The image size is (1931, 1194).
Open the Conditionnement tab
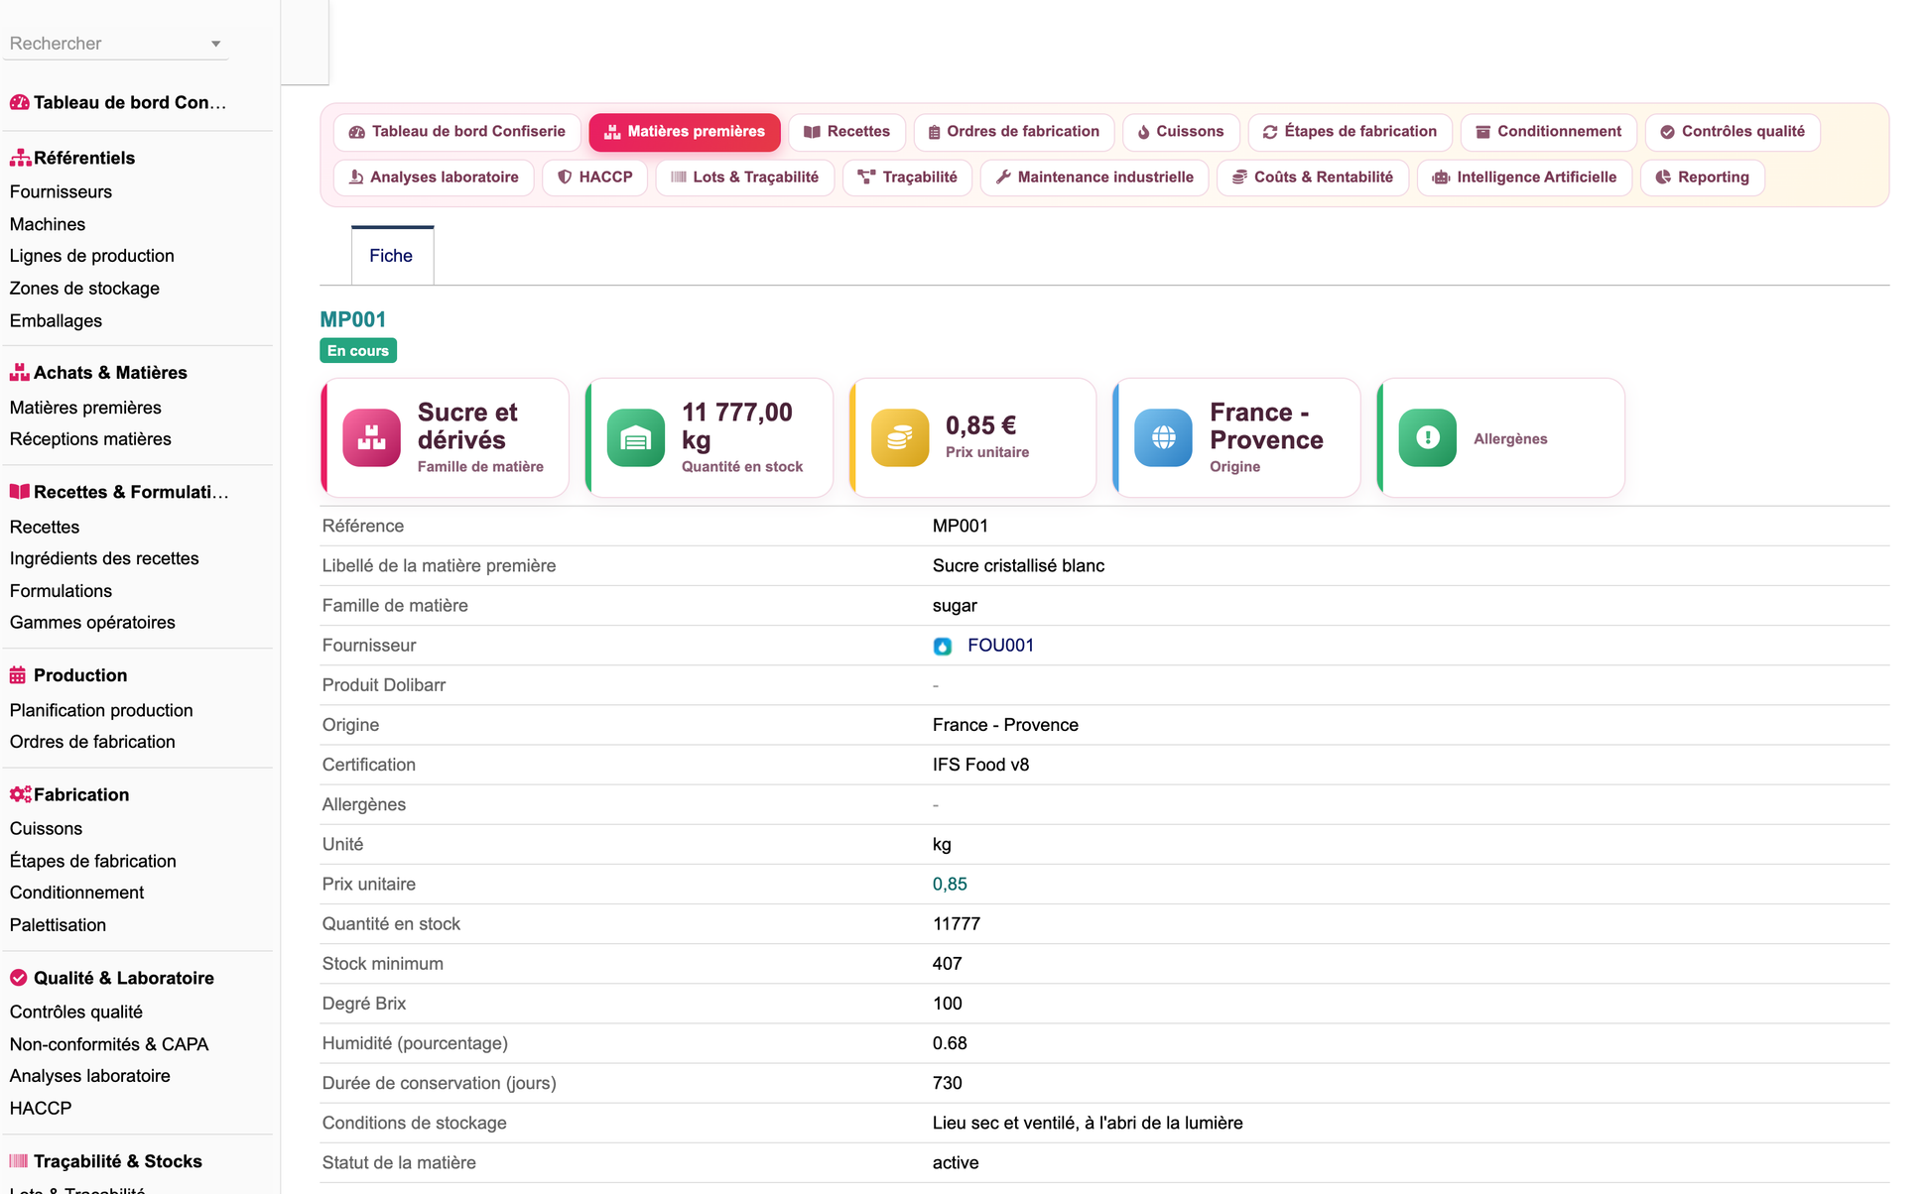coord(1548,132)
